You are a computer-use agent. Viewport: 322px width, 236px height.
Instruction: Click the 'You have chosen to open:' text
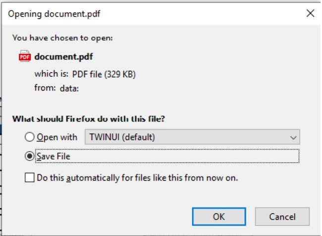point(62,38)
